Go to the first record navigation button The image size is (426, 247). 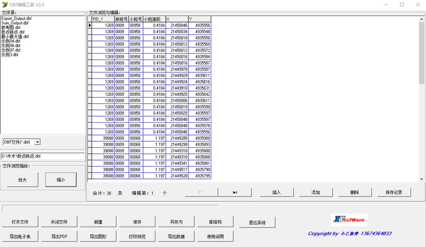coord(201,192)
